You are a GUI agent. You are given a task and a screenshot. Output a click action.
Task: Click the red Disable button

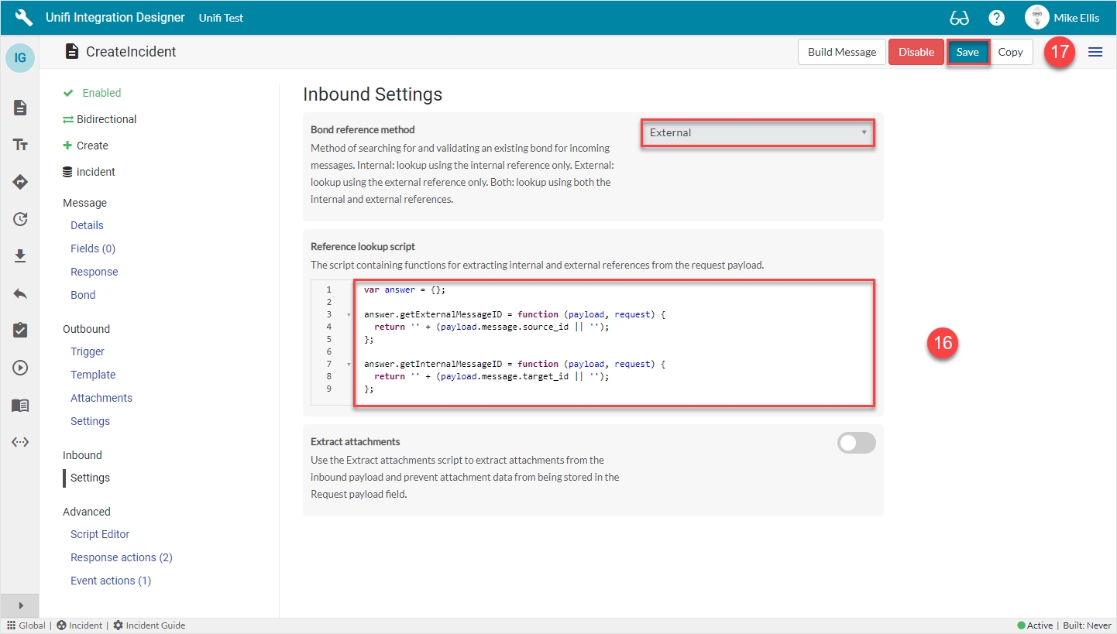tap(916, 52)
